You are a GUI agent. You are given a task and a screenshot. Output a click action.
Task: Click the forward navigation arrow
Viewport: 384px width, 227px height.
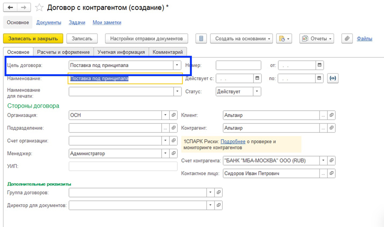(x=24, y=8)
